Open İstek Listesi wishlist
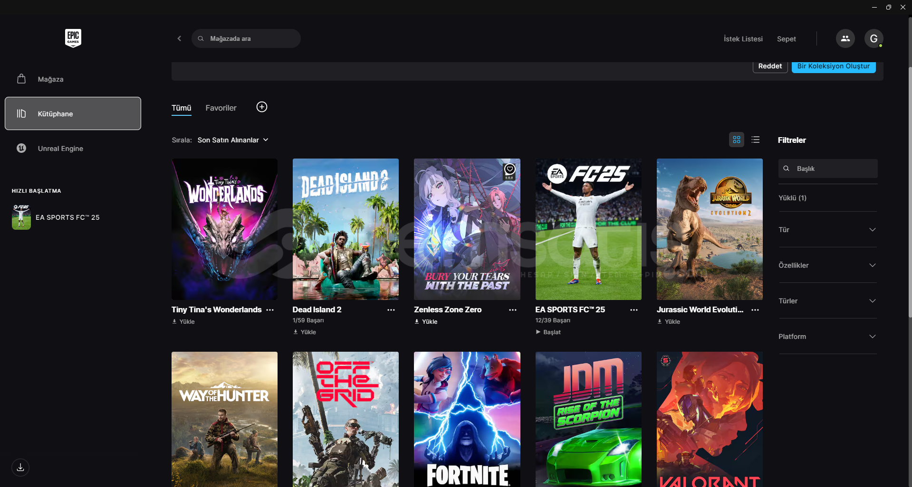 [743, 39]
